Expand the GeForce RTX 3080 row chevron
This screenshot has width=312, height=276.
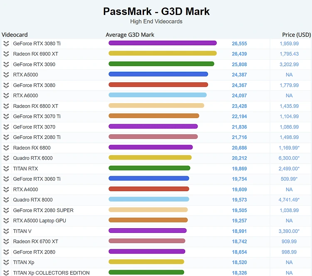click(6, 85)
